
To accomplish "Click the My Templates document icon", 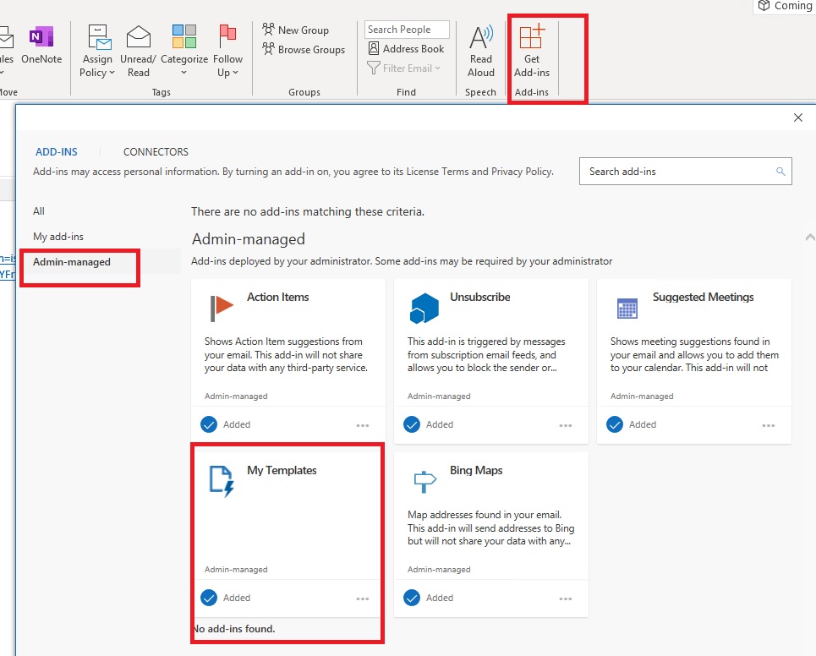I will (x=222, y=482).
